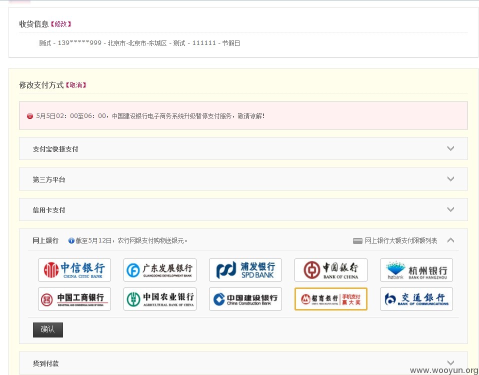Click the address line with 139*****999
The width and height of the screenshot is (479, 375).
pyautogui.click(x=139, y=43)
